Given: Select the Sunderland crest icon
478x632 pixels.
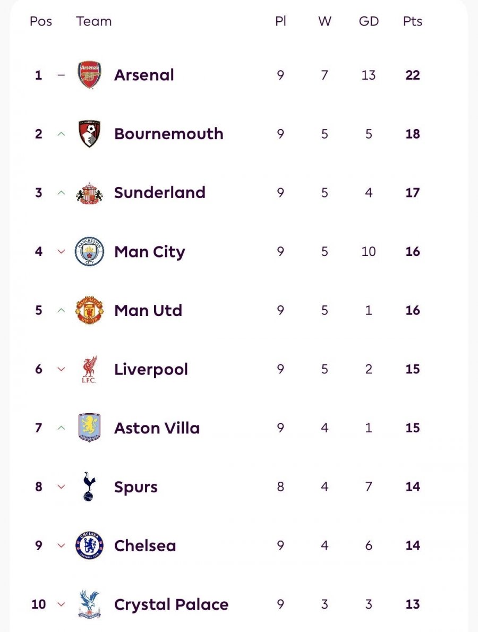Looking at the screenshot, I should [89, 193].
